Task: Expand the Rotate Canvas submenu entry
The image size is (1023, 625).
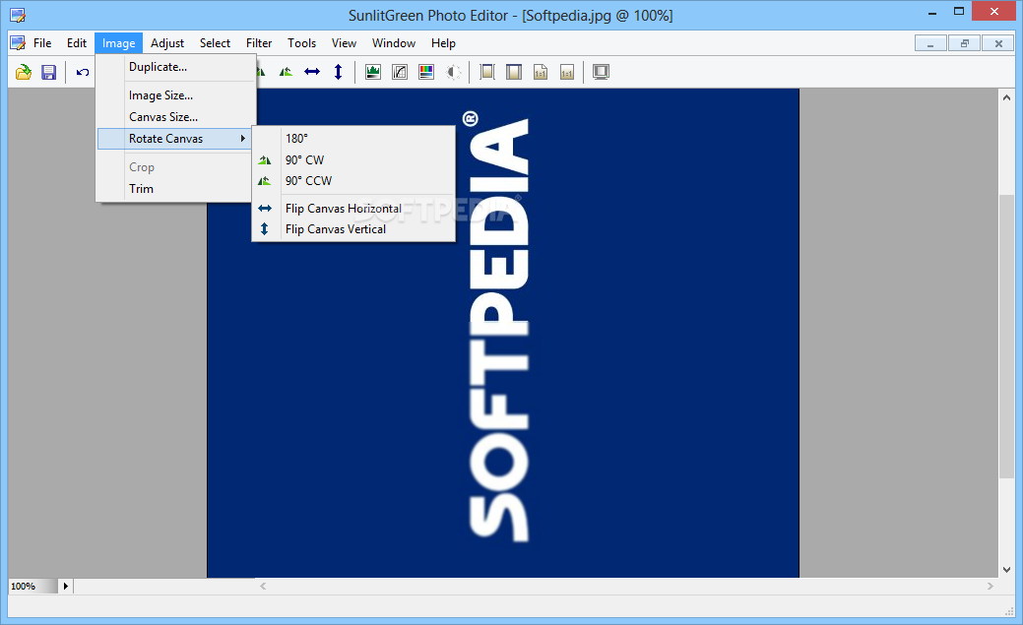Action: tap(174, 139)
